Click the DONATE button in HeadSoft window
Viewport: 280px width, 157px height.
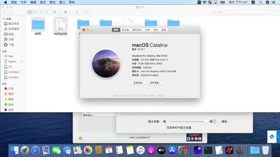[194, 137]
